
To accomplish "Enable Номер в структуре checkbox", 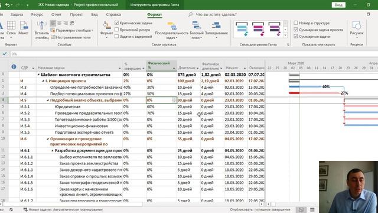I will [x=296, y=22].
